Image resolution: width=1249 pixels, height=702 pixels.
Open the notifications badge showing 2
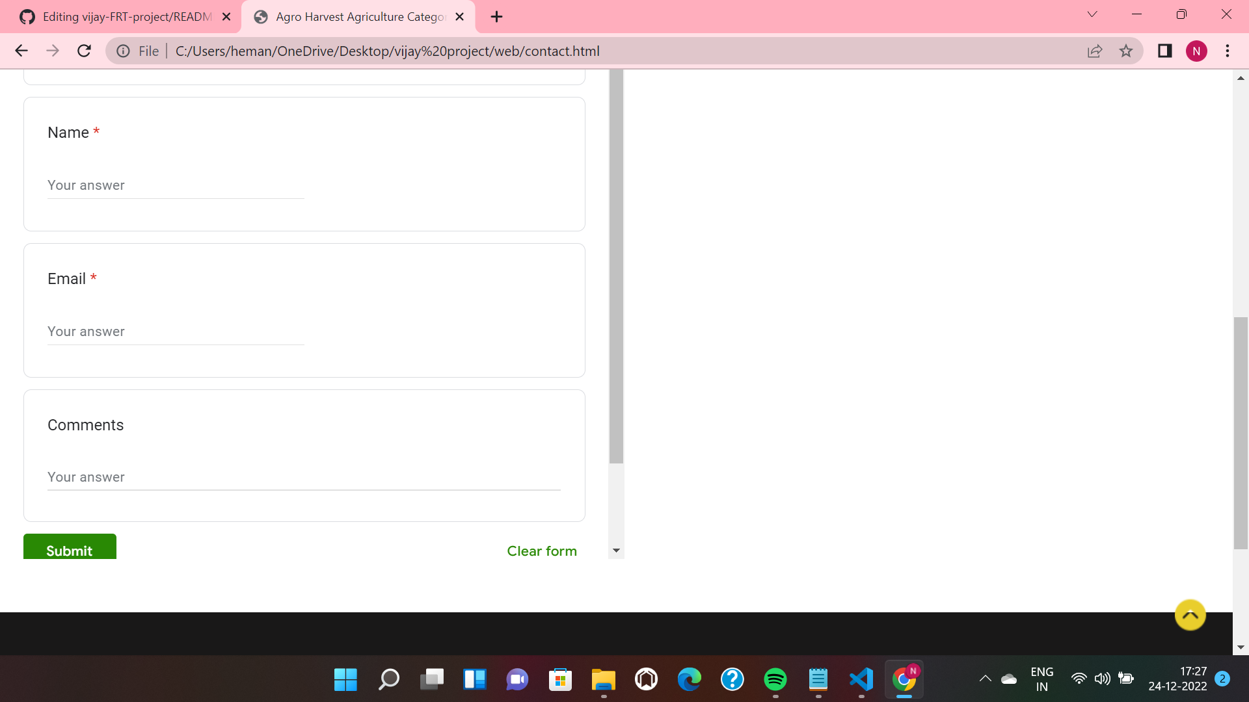point(1222,679)
